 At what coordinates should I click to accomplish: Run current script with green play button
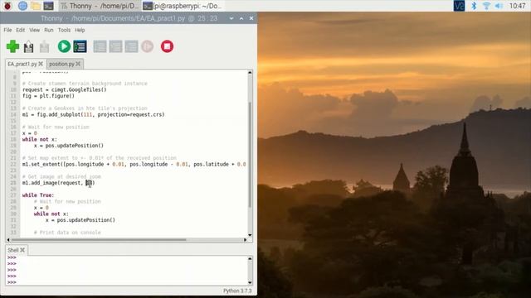pos(64,46)
